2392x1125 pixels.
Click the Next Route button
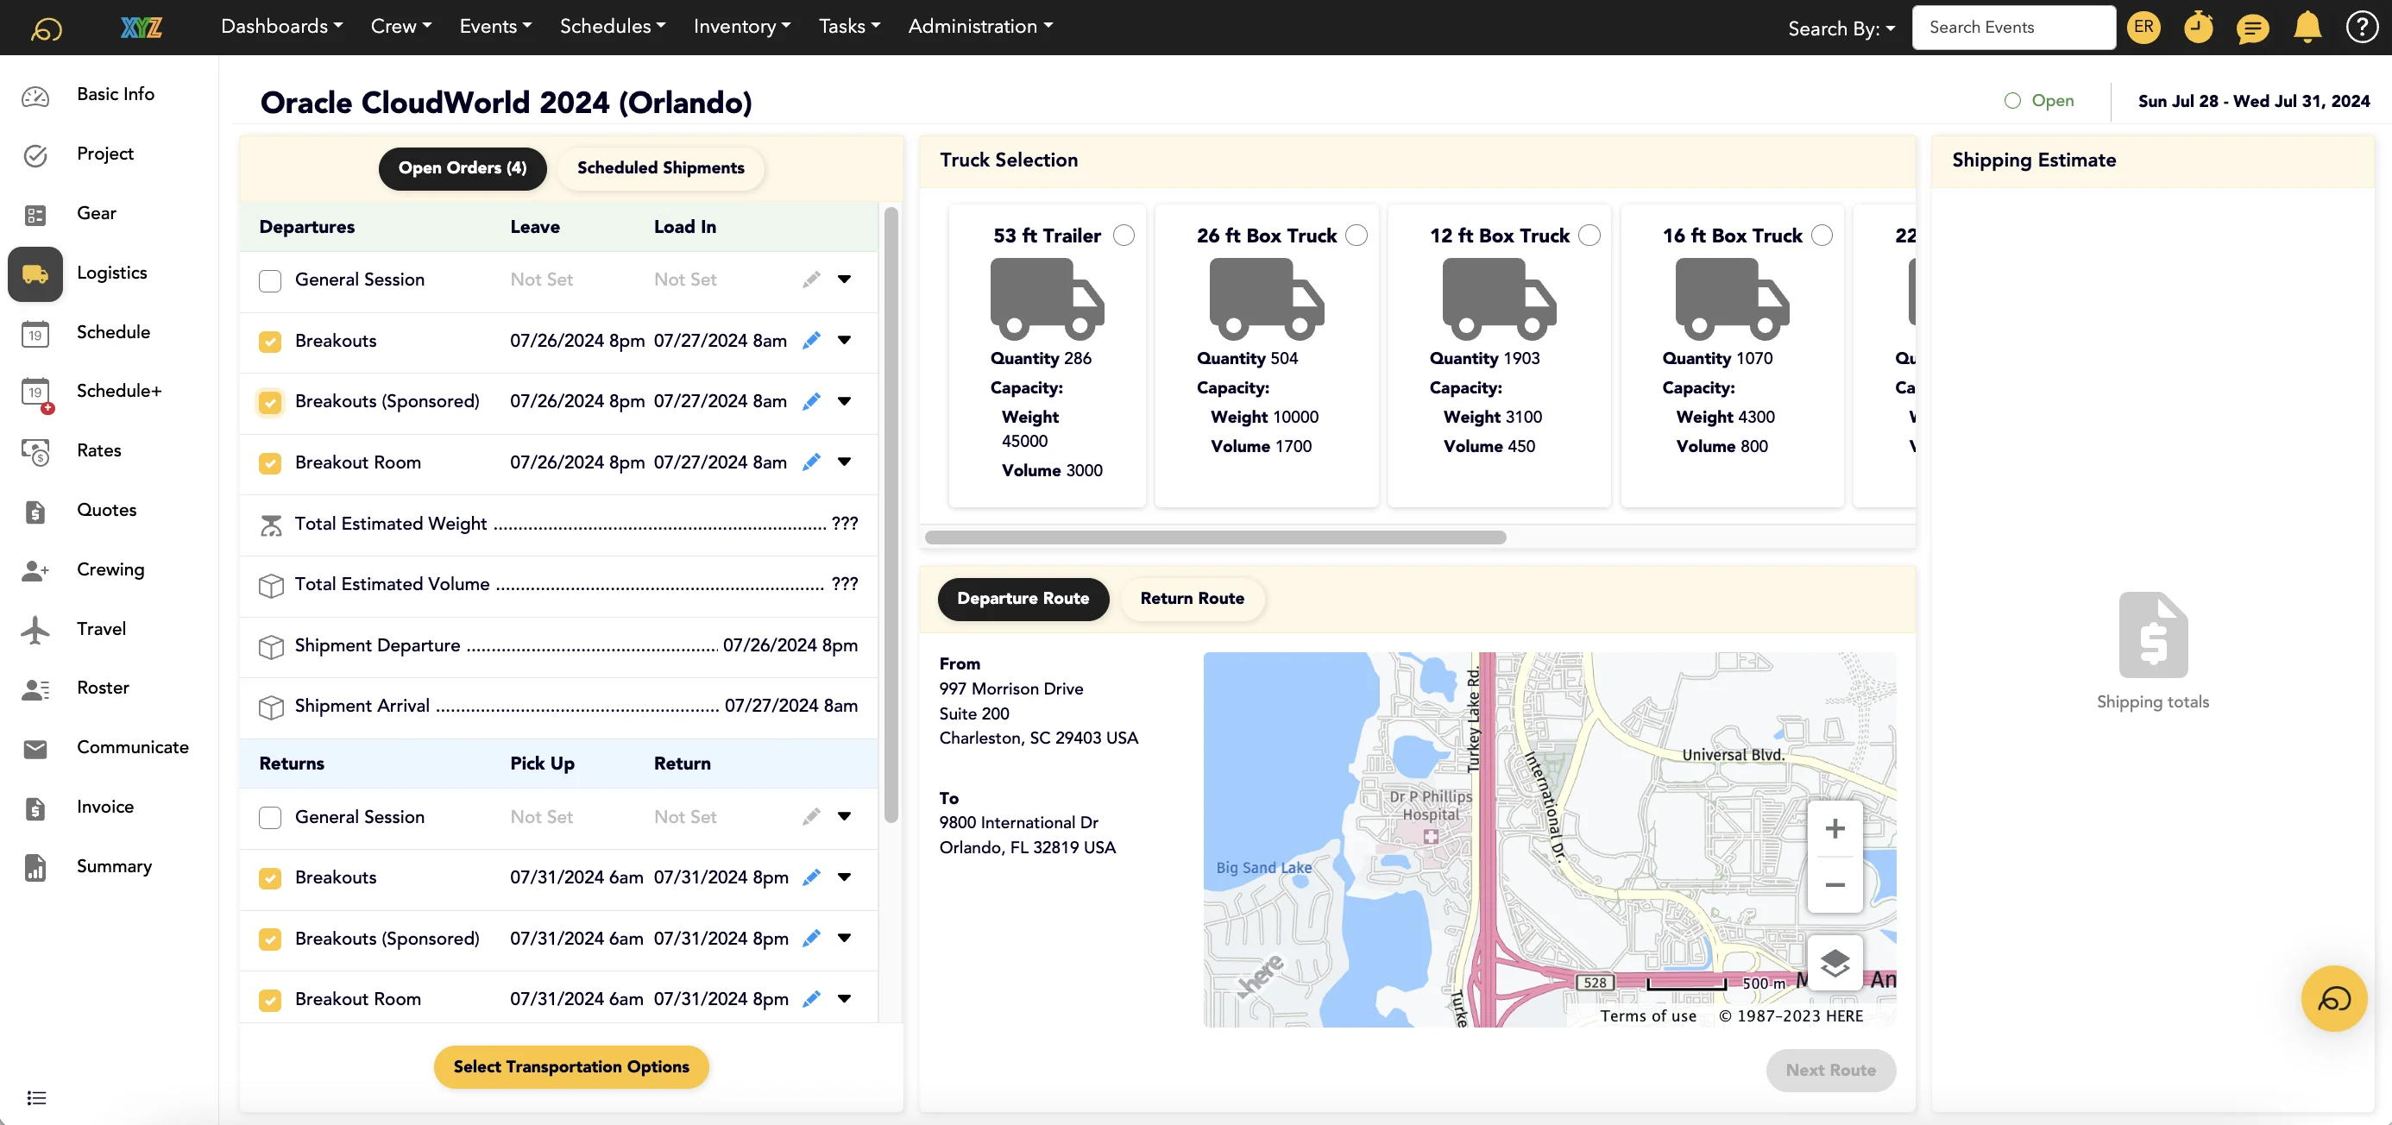click(x=1830, y=1071)
